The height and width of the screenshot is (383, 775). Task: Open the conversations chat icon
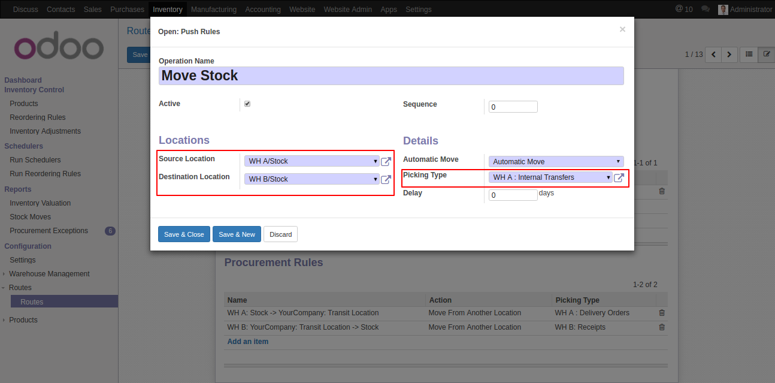[x=706, y=10]
